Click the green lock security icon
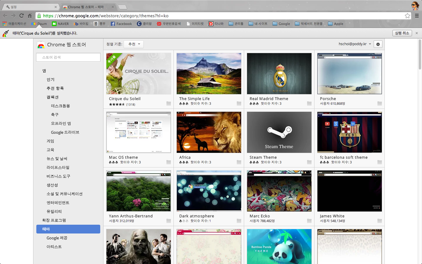The height and width of the screenshot is (264, 422). (39, 16)
